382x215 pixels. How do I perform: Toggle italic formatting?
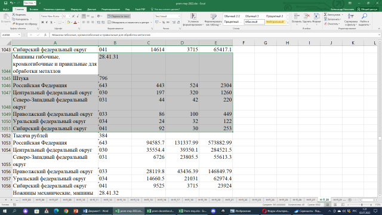tap(47, 23)
